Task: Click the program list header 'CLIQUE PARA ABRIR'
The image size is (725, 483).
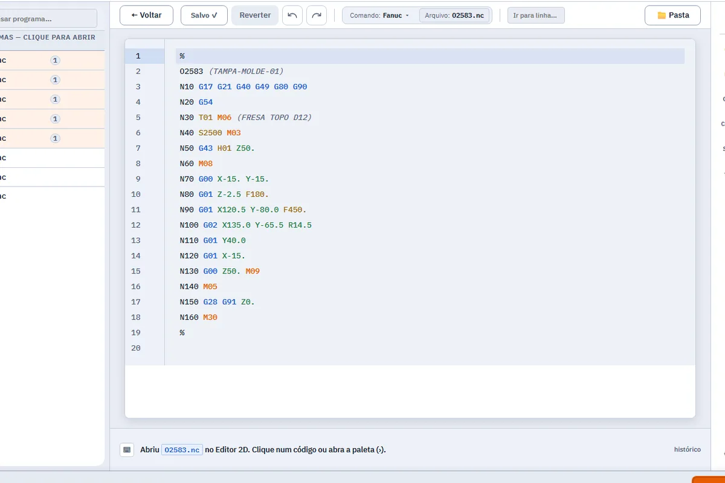Action: (x=59, y=37)
